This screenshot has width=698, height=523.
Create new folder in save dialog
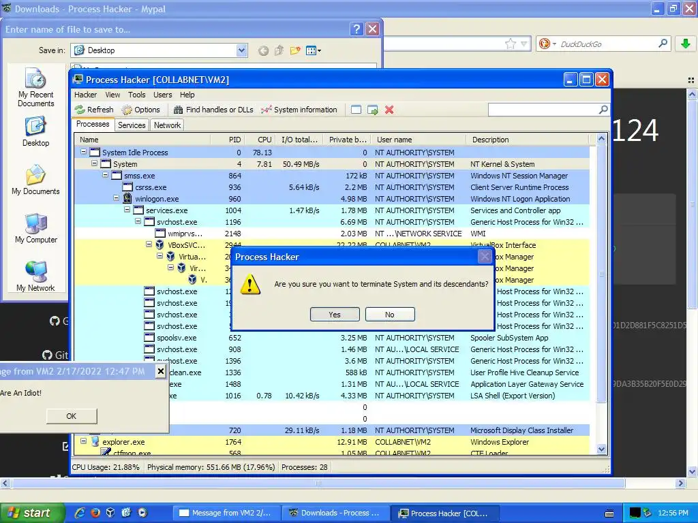point(294,50)
